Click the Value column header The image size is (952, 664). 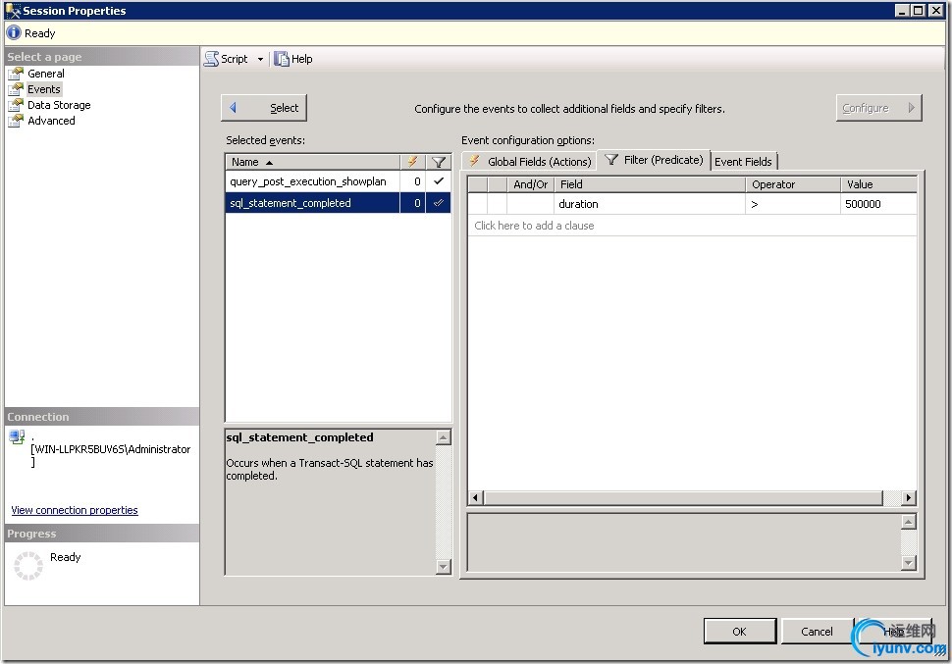click(x=878, y=184)
